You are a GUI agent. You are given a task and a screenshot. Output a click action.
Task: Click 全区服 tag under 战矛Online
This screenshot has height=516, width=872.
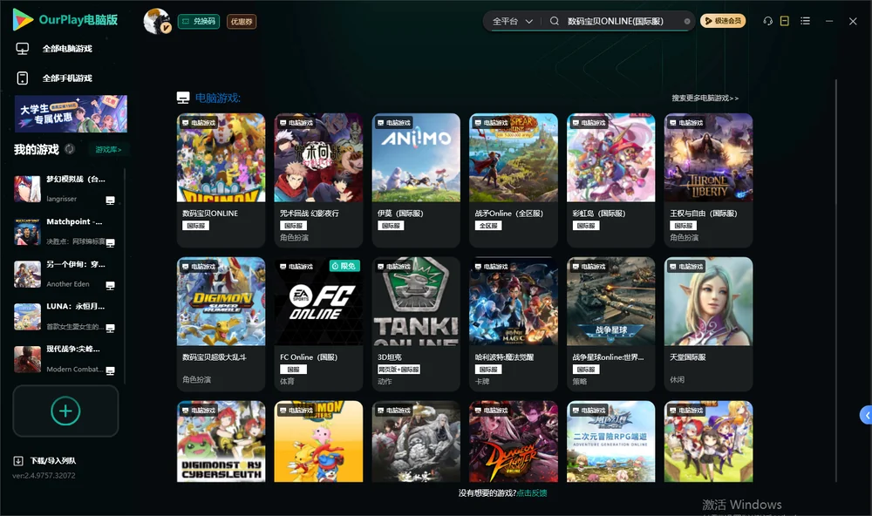488,226
